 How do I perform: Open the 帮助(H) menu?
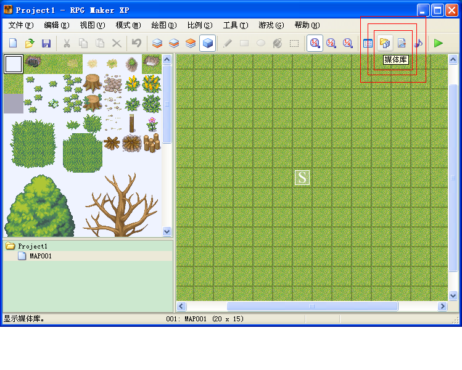pos(307,25)
